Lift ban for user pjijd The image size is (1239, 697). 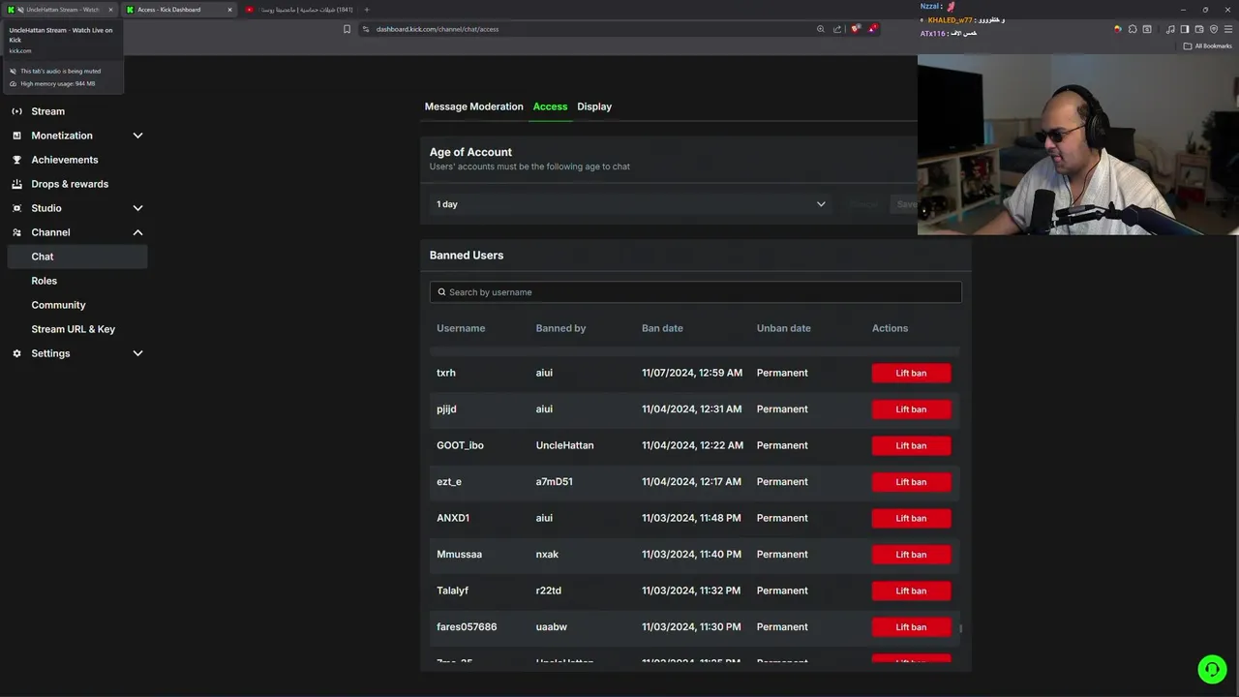[911, 409]
